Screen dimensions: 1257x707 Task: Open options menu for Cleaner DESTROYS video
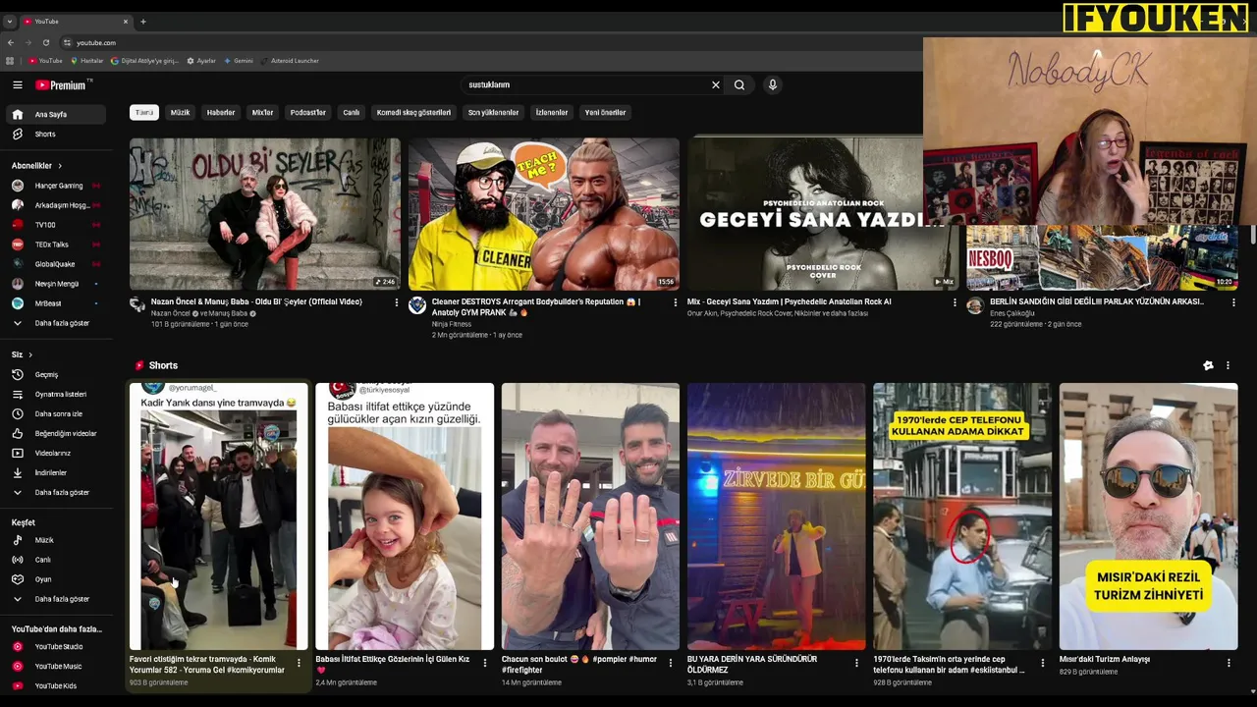675,302
